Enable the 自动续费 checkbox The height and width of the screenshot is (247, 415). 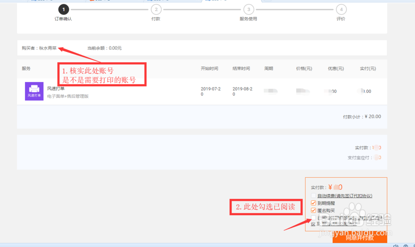[x=313, y=196]
